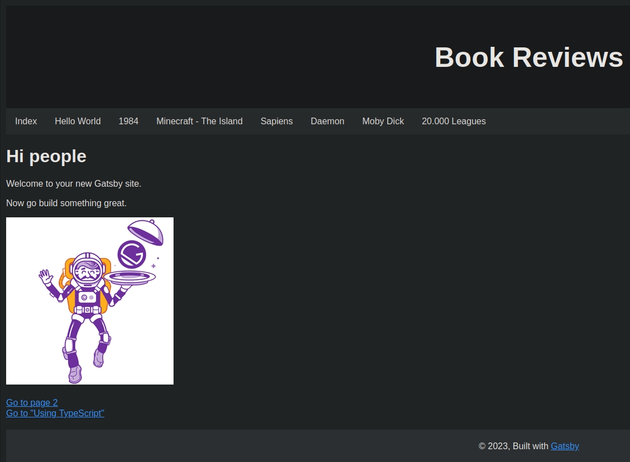This screenshot has width=630, height=462.
Task: Click the Gatsby link in the footer
Action: point(565,446)
